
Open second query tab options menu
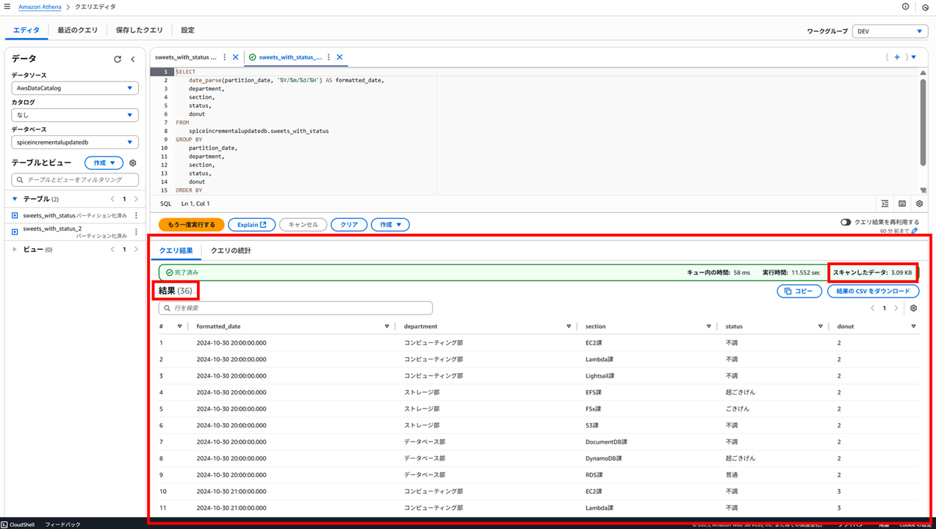[328, 57]
